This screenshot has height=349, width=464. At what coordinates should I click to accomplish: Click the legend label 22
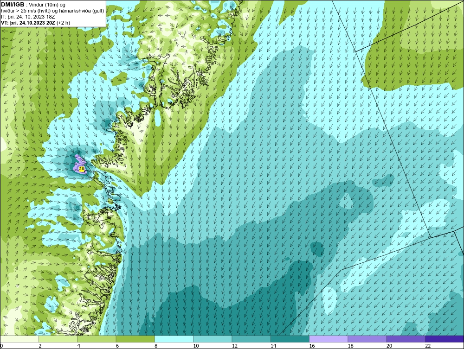pyautogui.click(x=428, y=346)
